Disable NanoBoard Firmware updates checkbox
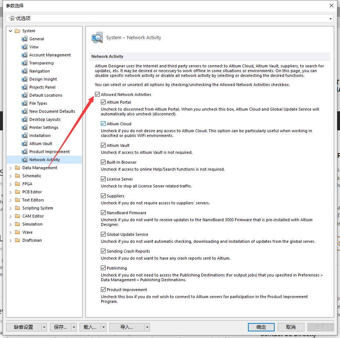The width and height of the screenshot is (340, 338). coord(103,213)
